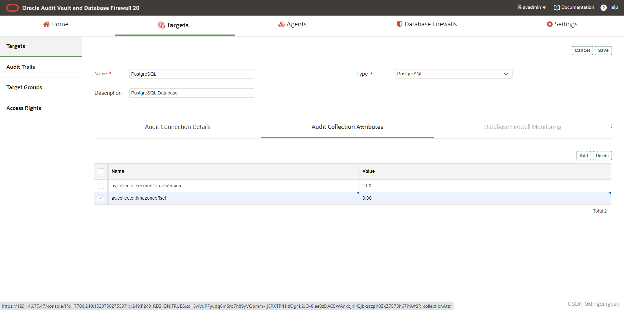Image resolution: width=624 pixels, height=310 pixels.
Task: Click the av.collector.timezoneoffset name cell
Action: 234,198
